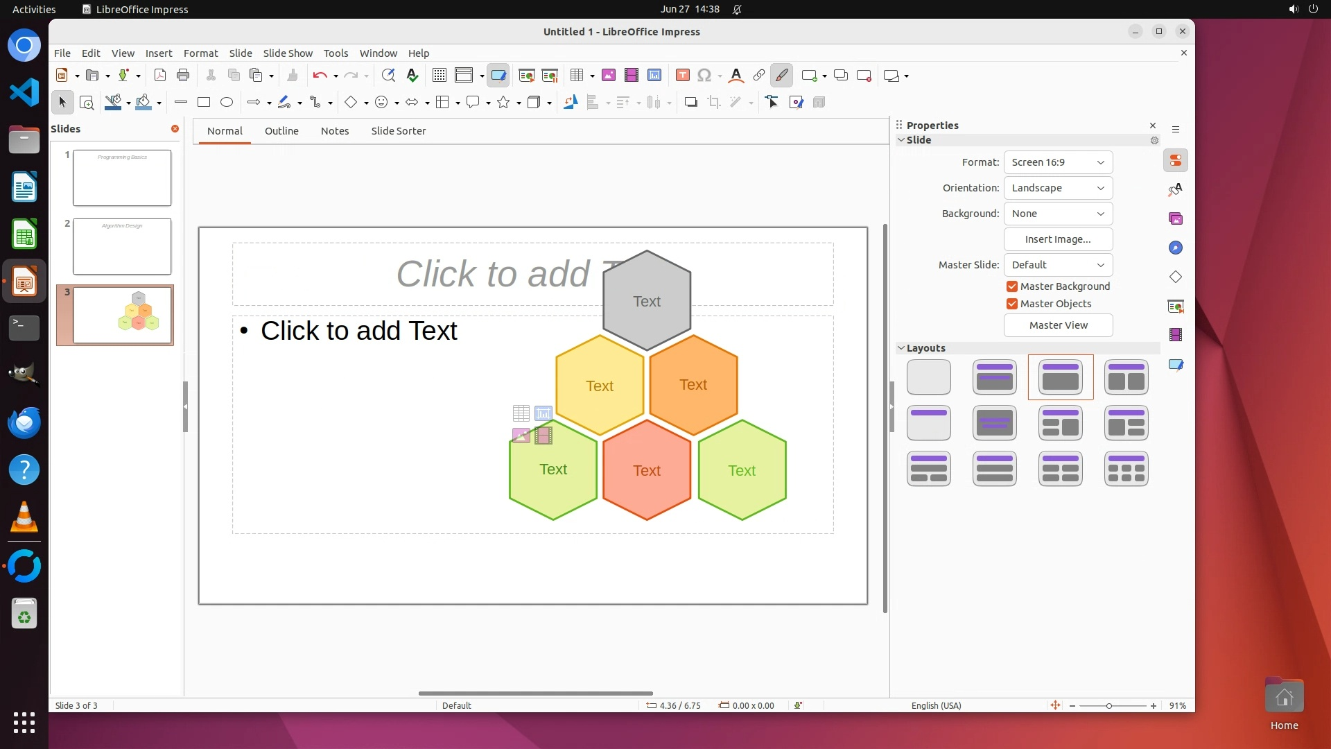
Task: Select slide 2 thumbnail in Slides panel
Action: 122,247
